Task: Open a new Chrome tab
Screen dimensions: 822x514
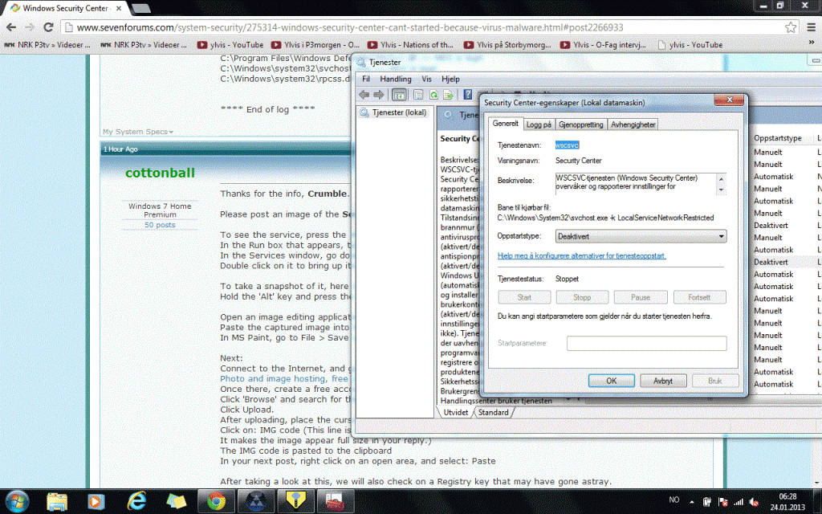Action: [x=140, y=8]
